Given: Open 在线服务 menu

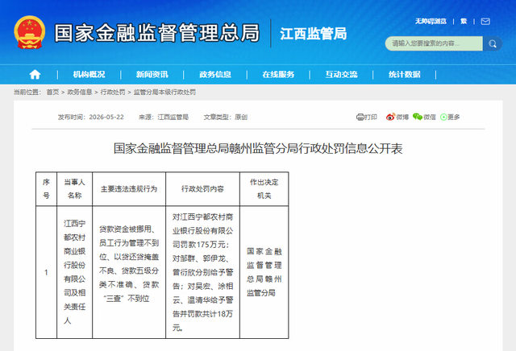Looking at the screenshot, I should pyautogui.click(x=278, y=75).
